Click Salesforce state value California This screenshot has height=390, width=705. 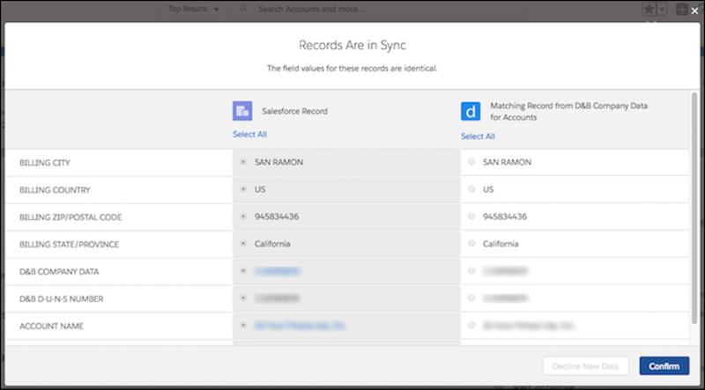pos(272,244)
